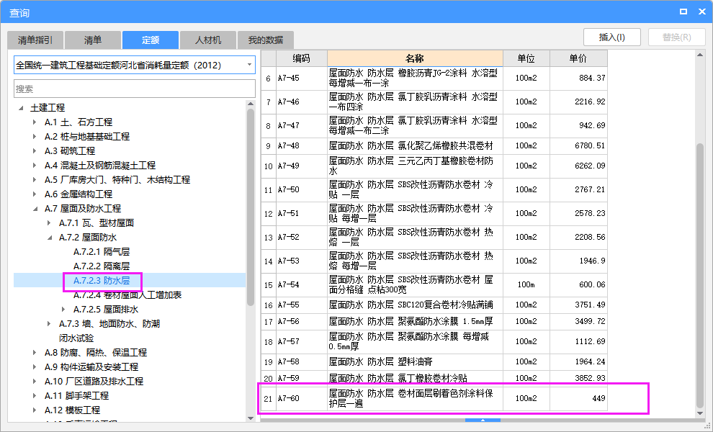Image resolution: width=713 pixels, height=432 pixels.
Task: Select row A7-56 聚氨酯防水涂膜 1.5mm厚
Action: 434,322
